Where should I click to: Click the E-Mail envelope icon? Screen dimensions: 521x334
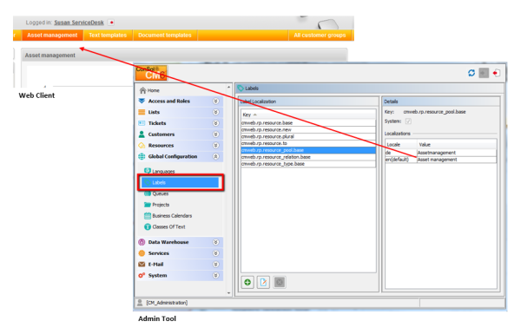coord(142,265)
